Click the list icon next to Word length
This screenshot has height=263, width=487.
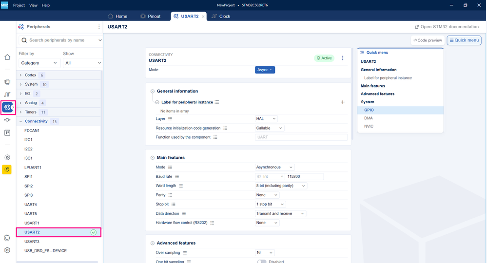(181, 186)
